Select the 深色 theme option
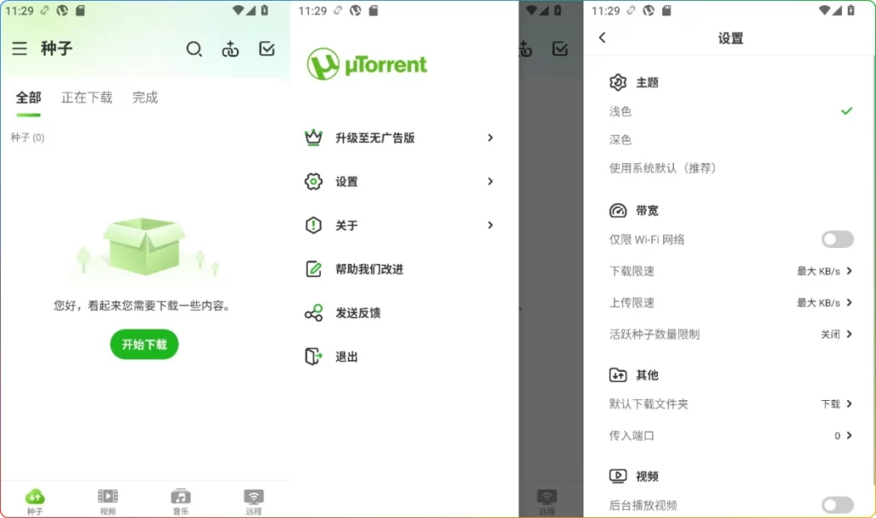The height and width of the screenshot is (518, 876). [x=621, y=139]
